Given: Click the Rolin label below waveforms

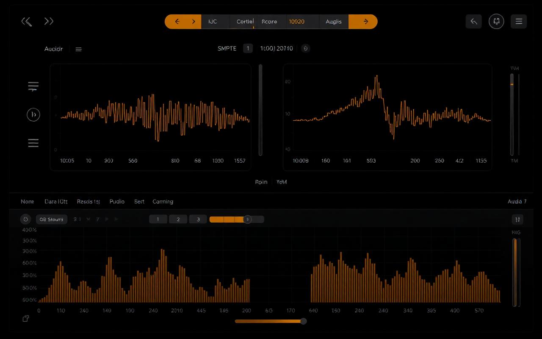Looking at the screenshot, I should tap(261, 182).
